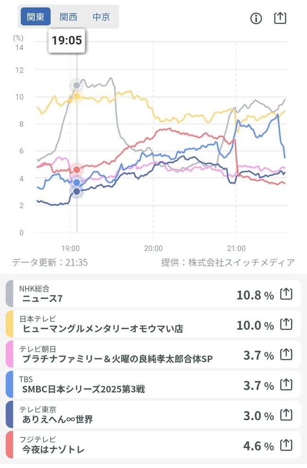Export the SMBC日本シリーズ2025第3戦 rating
This screenshot has height=468, width=307.
[x=286, y=385]
